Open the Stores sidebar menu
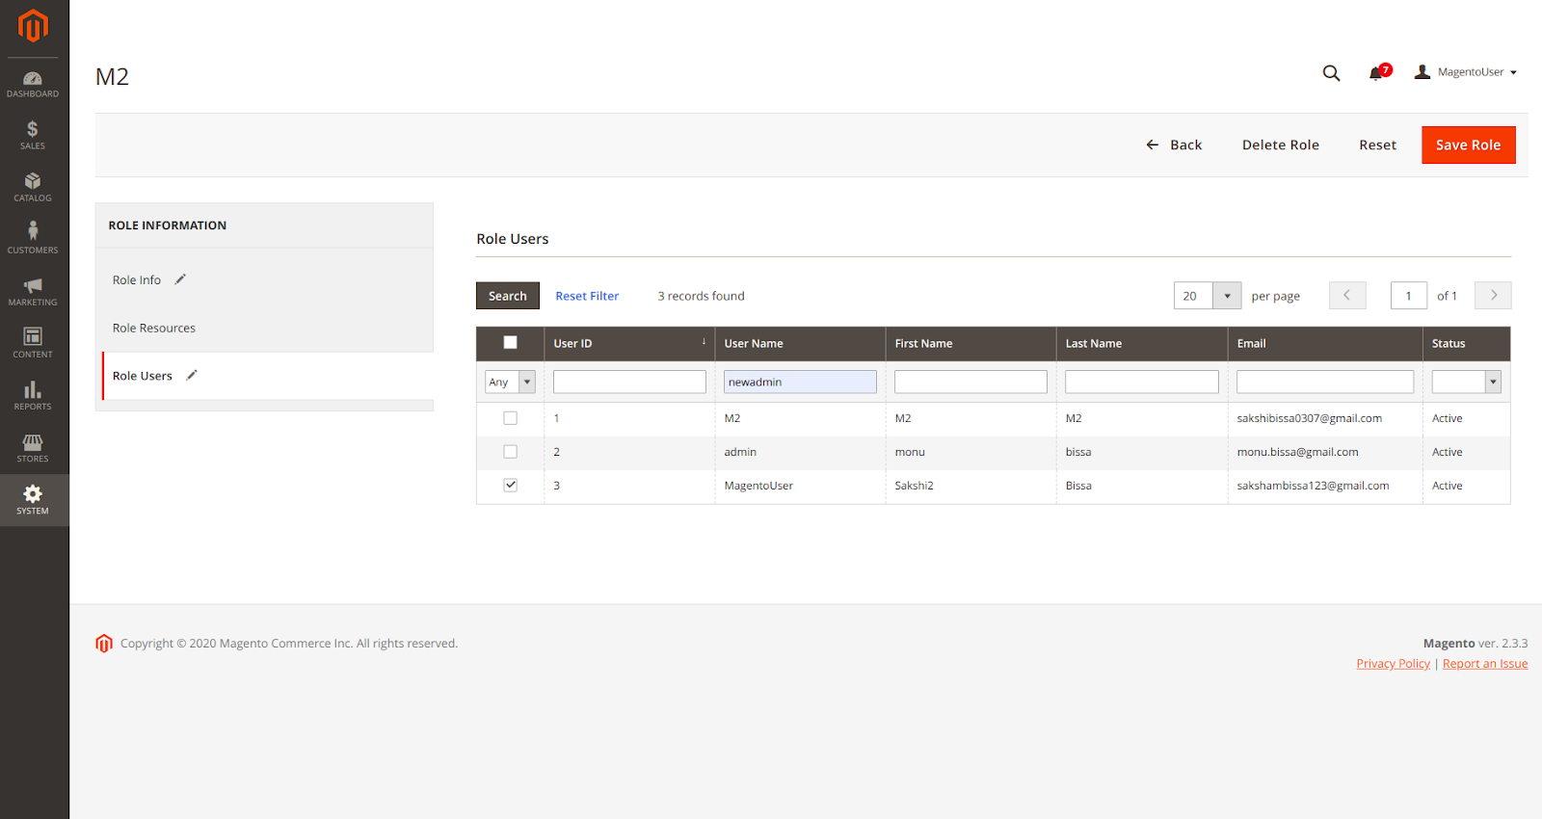1542x819 pixels. [33, 448]
